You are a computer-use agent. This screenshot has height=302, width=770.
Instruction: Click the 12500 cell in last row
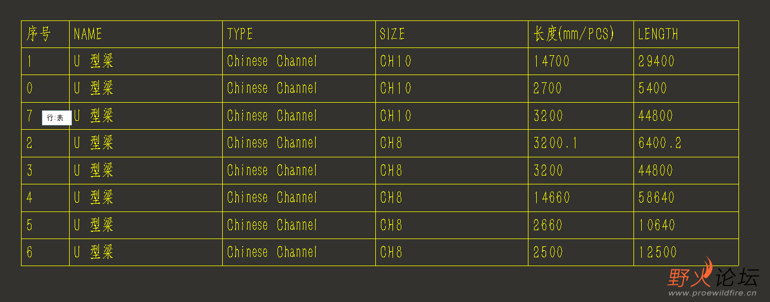click(x=687, y=252)
